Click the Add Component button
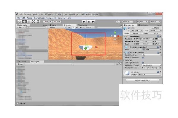This screenshot has height=118, width=178. point(142,81)
